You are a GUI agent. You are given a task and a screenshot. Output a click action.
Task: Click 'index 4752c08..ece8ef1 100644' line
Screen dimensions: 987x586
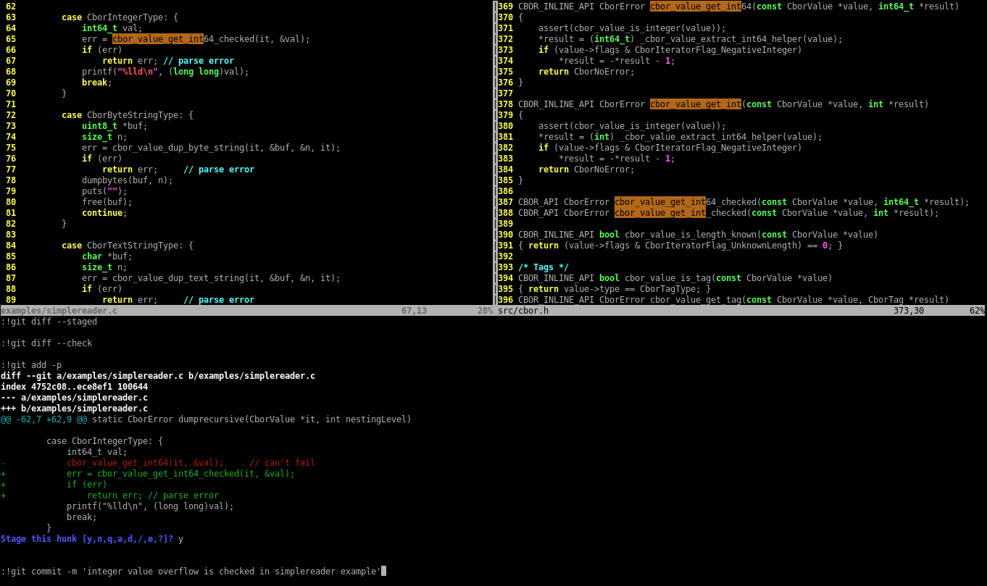[x=74, y=387]
